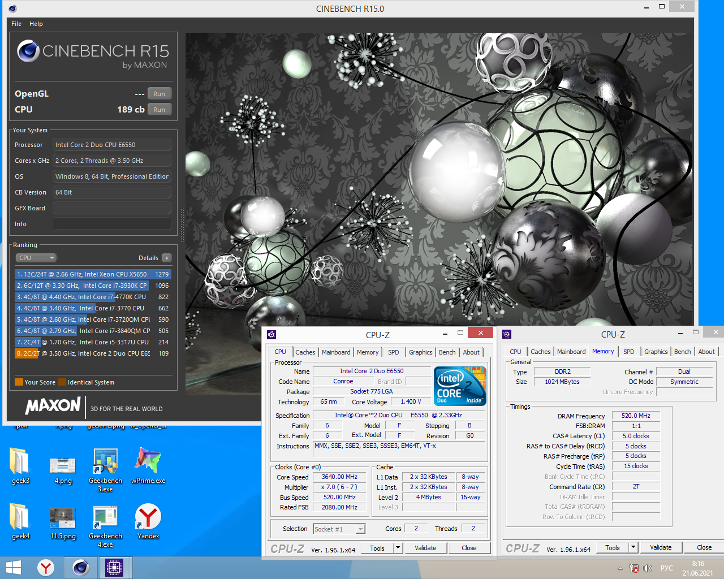Viewport: 724px width, 579px height.
Task: Open Mainboard tab in left CPU-Z window
Action: [336, 352]
